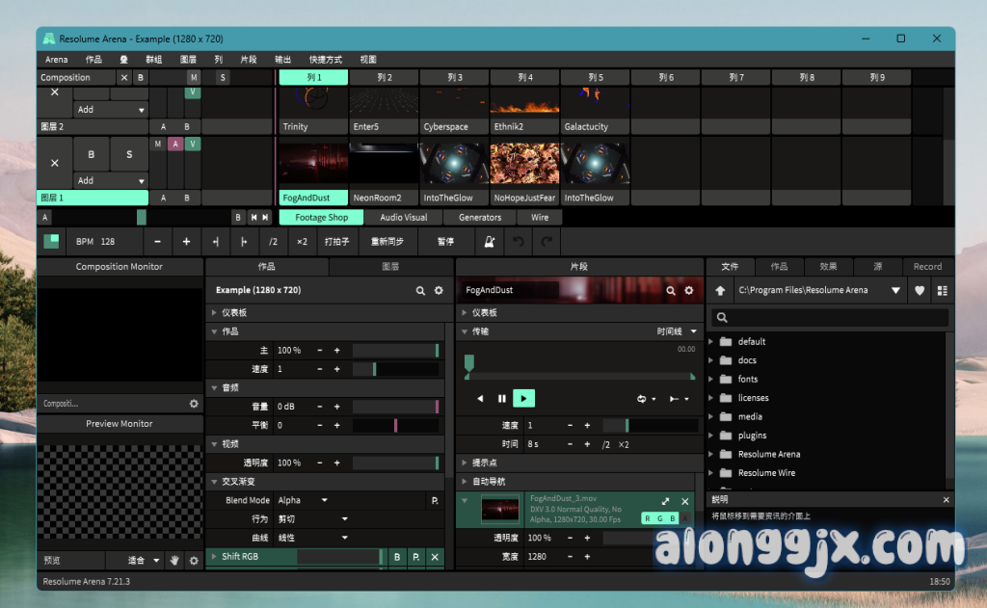The image size is (987, 608).
Task: Open clip panel gear settings for FogAndDust
Action: coord(688,290)
